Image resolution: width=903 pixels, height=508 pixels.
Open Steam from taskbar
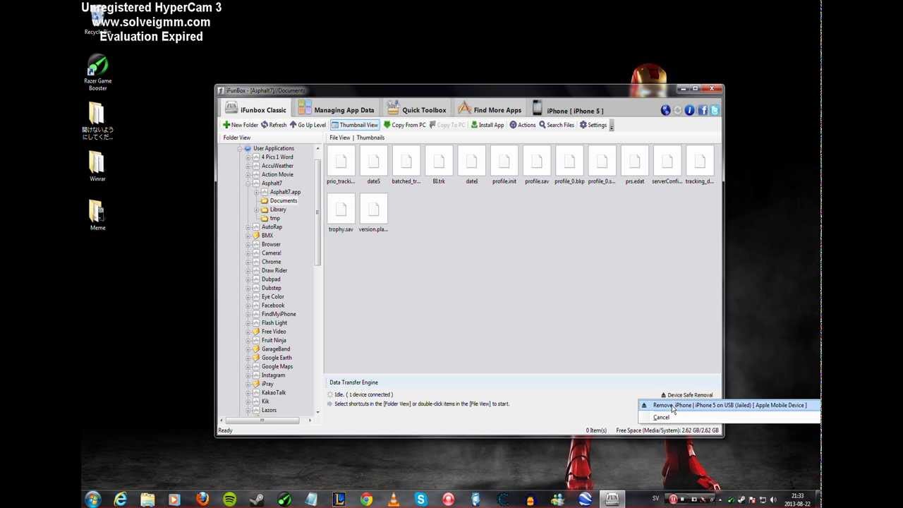(x=257, y=500)
